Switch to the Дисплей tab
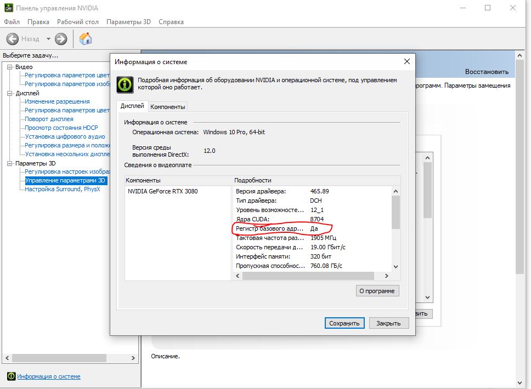Screen dimensions: 531x389 click(132, 106)
